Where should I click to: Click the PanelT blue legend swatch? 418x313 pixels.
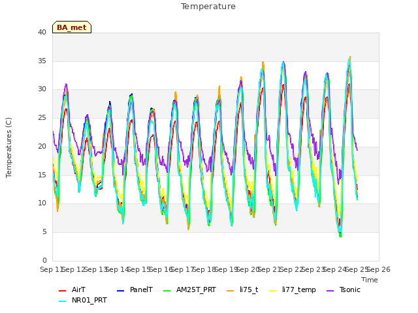click(120, 291)
